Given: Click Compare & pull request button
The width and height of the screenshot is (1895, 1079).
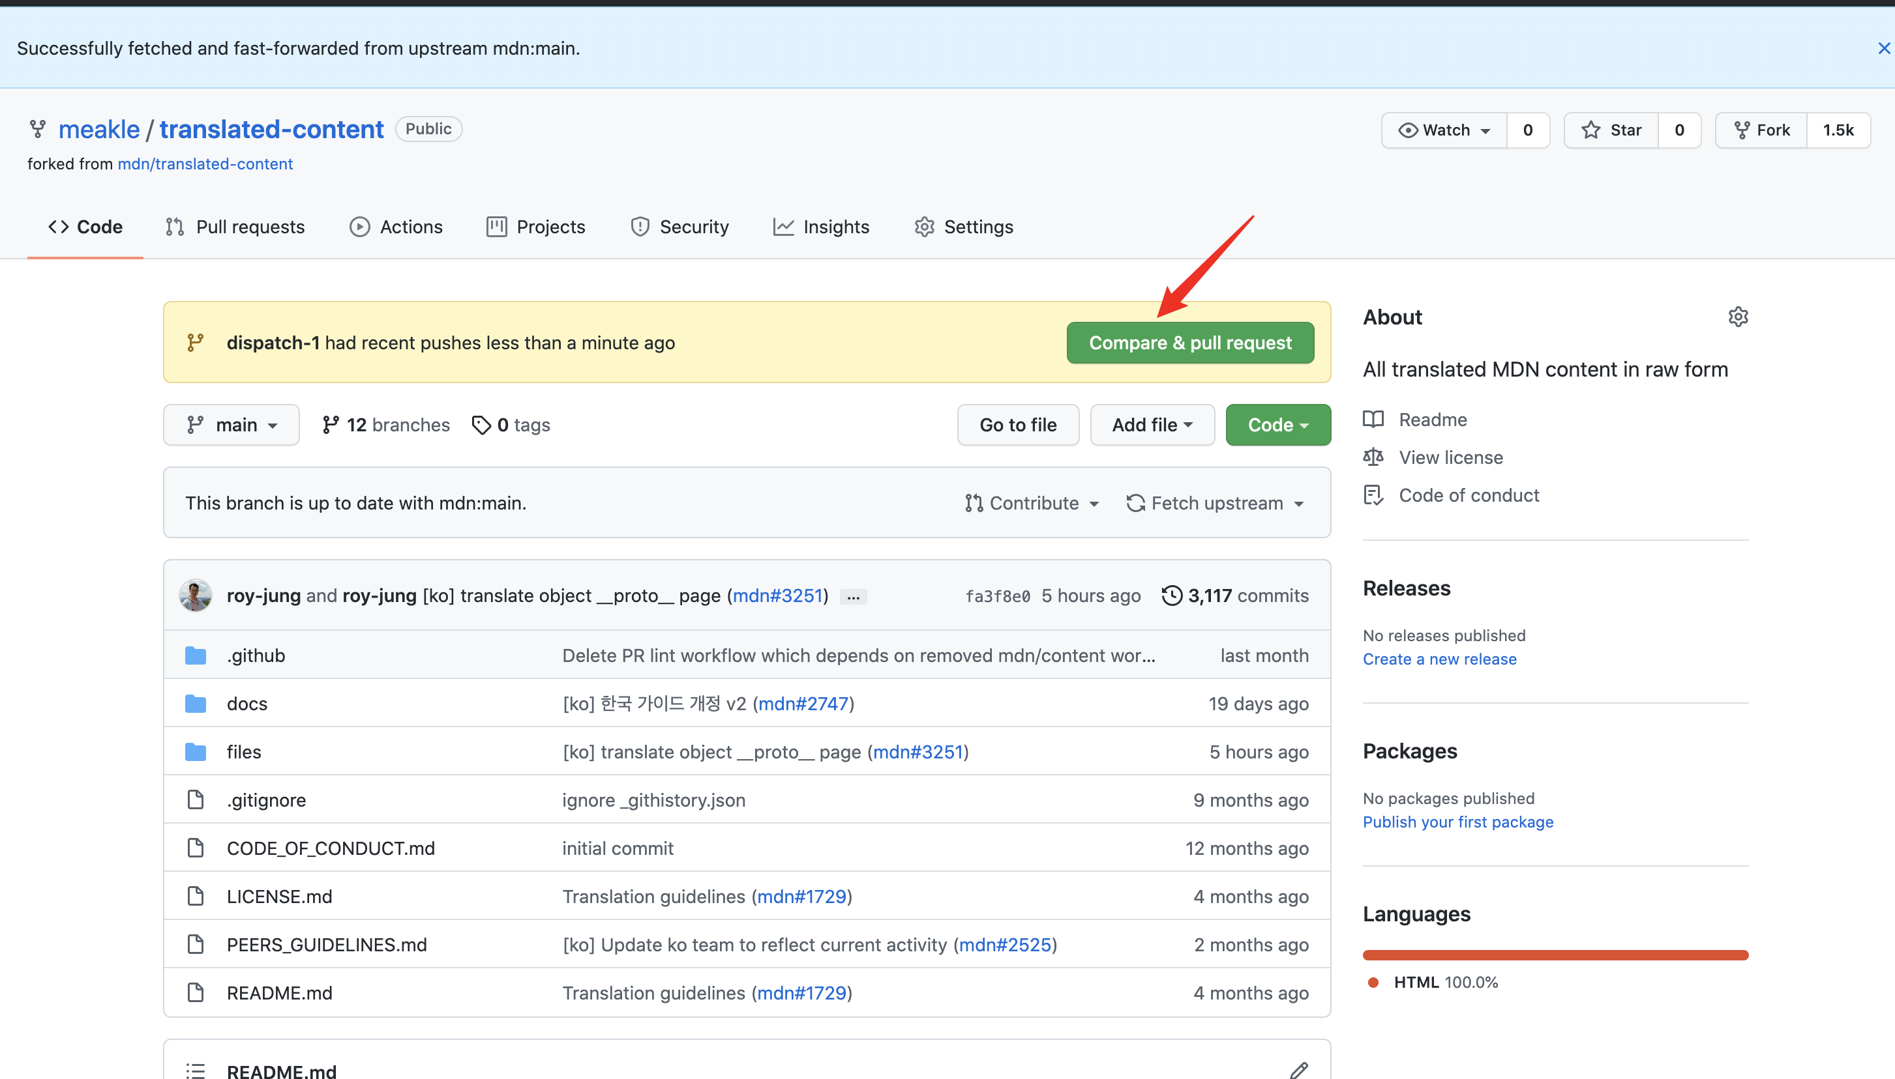Looking at the screenshot, I should pyautogui.click(x=1189, y=342).
